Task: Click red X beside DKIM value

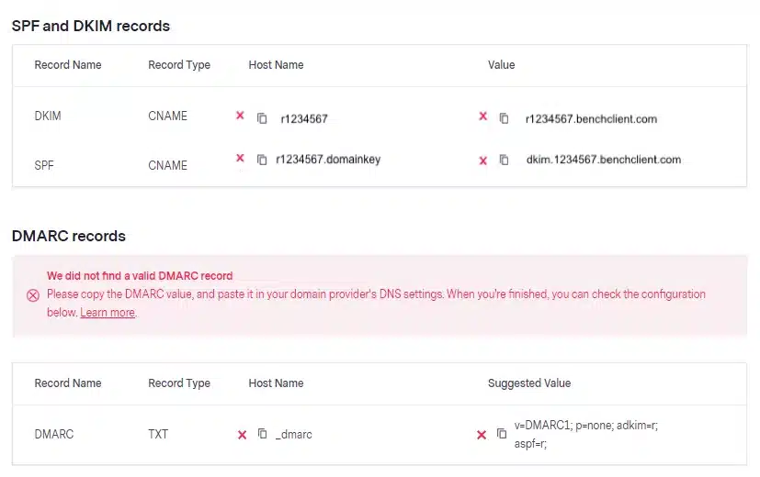Action: tap(482, 116)
